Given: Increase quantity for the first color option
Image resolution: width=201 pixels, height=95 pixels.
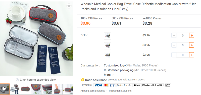Looking at the screenshot, I should point(192,35).
